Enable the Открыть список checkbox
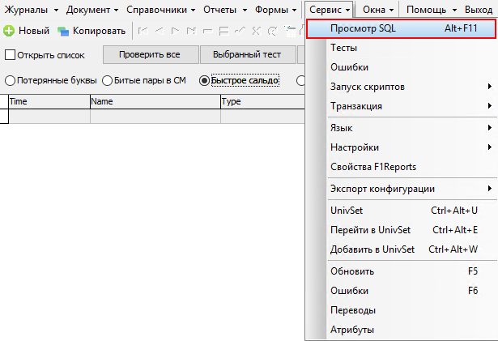The width and height of the screenshot is (498, 341). pyautogui.click(x=10, y=54)
